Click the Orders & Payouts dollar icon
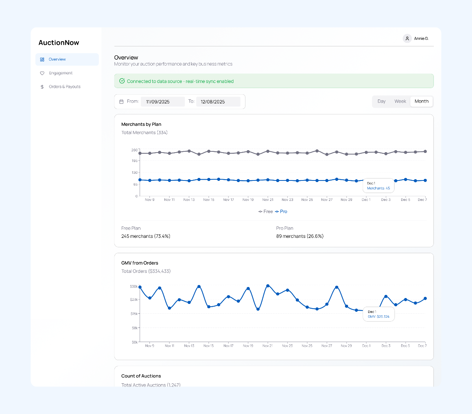 pos(42,86)
